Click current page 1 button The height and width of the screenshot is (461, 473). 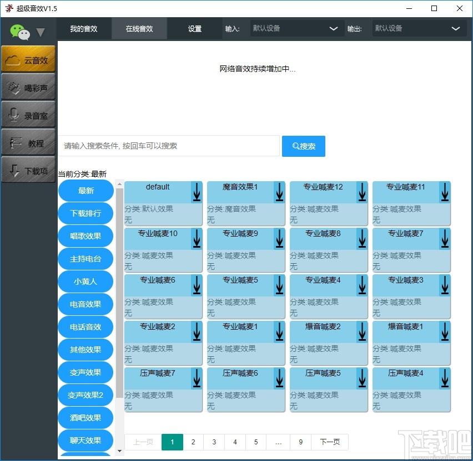coord(172,442)
